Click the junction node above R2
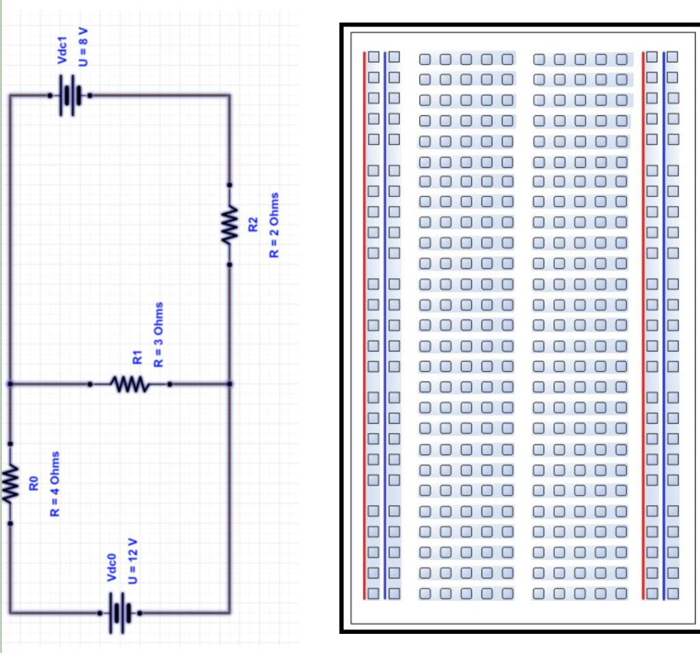Viewport: 700px width, 653px height. point(229,184)
